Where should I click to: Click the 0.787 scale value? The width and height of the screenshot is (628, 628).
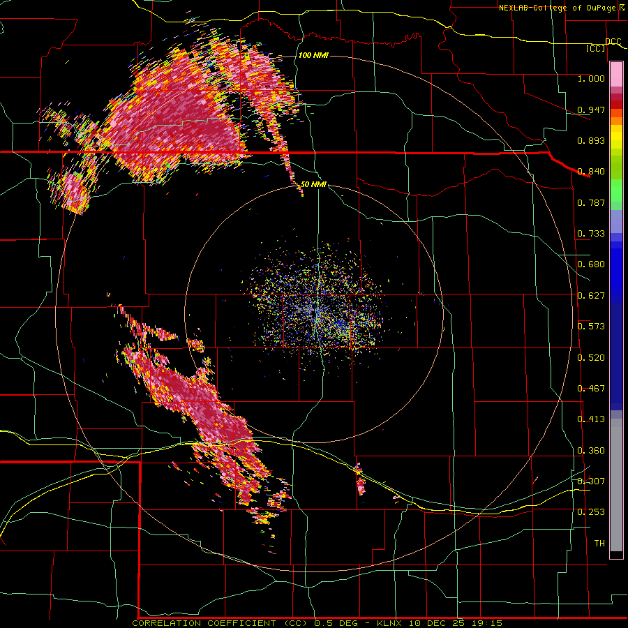tap(591, 202)
